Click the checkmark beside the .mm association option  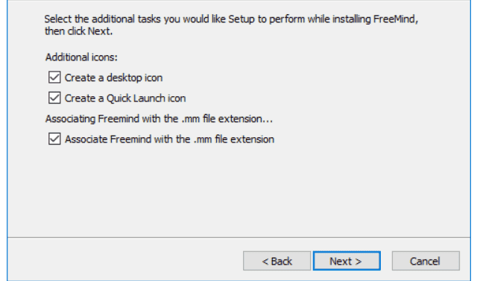click(x=54, y=139)
